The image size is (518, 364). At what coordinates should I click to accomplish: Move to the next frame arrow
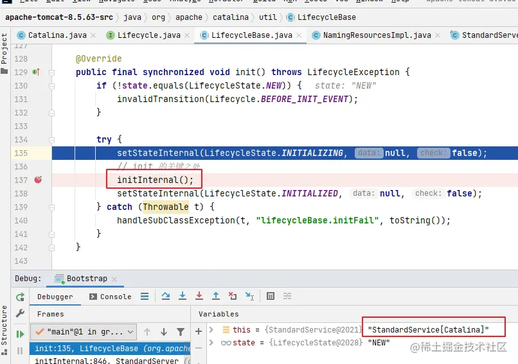coord(163,332)
